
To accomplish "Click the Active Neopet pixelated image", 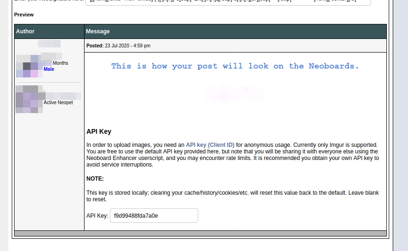I will pyautogui.click(x=29, y=99).
